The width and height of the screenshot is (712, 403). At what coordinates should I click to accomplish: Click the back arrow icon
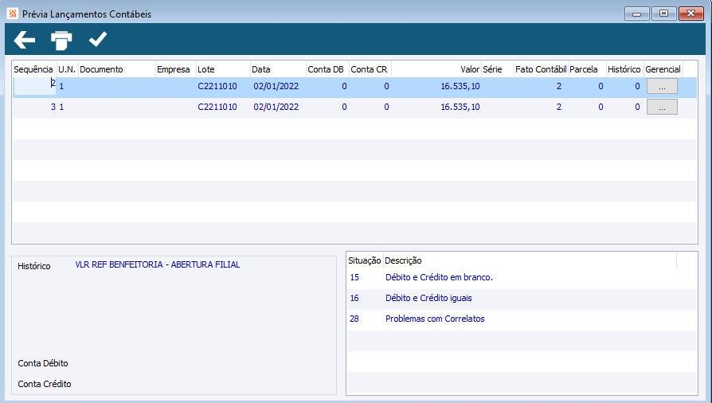(x=25, y=40)
